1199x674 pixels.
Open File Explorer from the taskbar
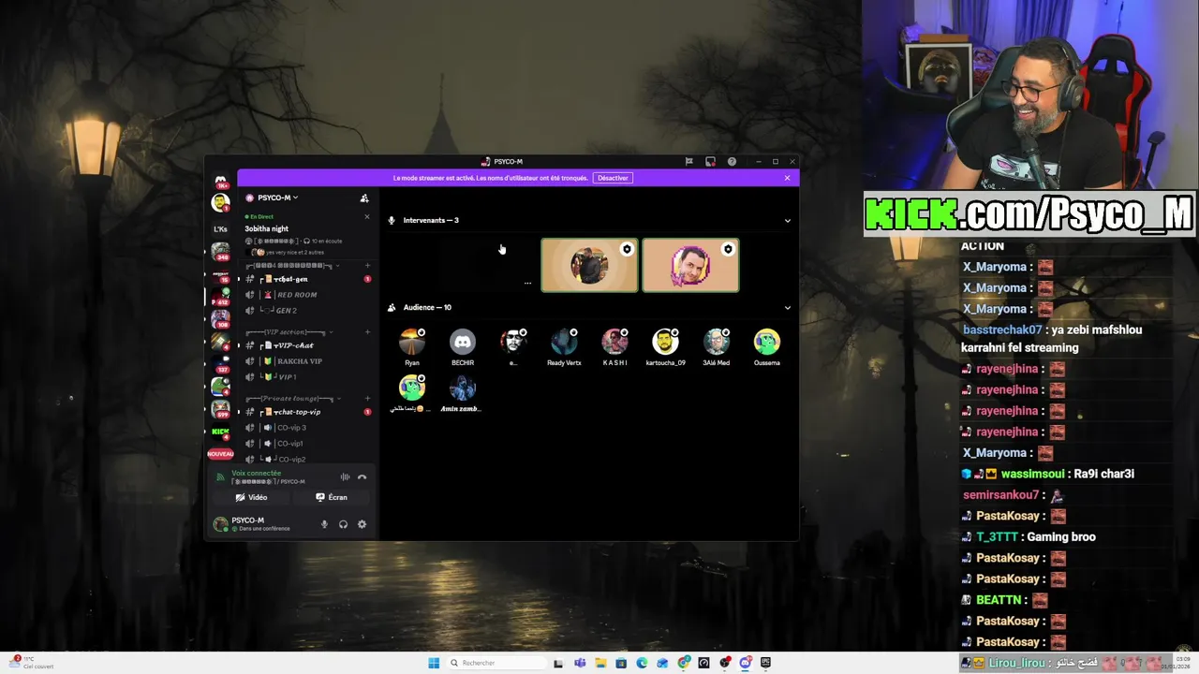coord(600,663)
